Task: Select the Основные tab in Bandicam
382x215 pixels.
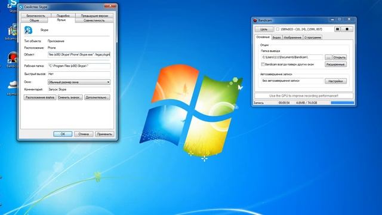Action: (263, 37)
